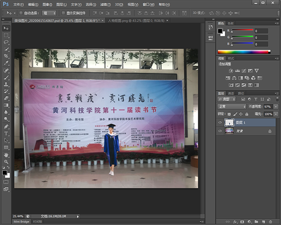The width and height of the screenshot is (281, 225).
Task: Check the 显示变换控件 option
Action: point(63,13)
